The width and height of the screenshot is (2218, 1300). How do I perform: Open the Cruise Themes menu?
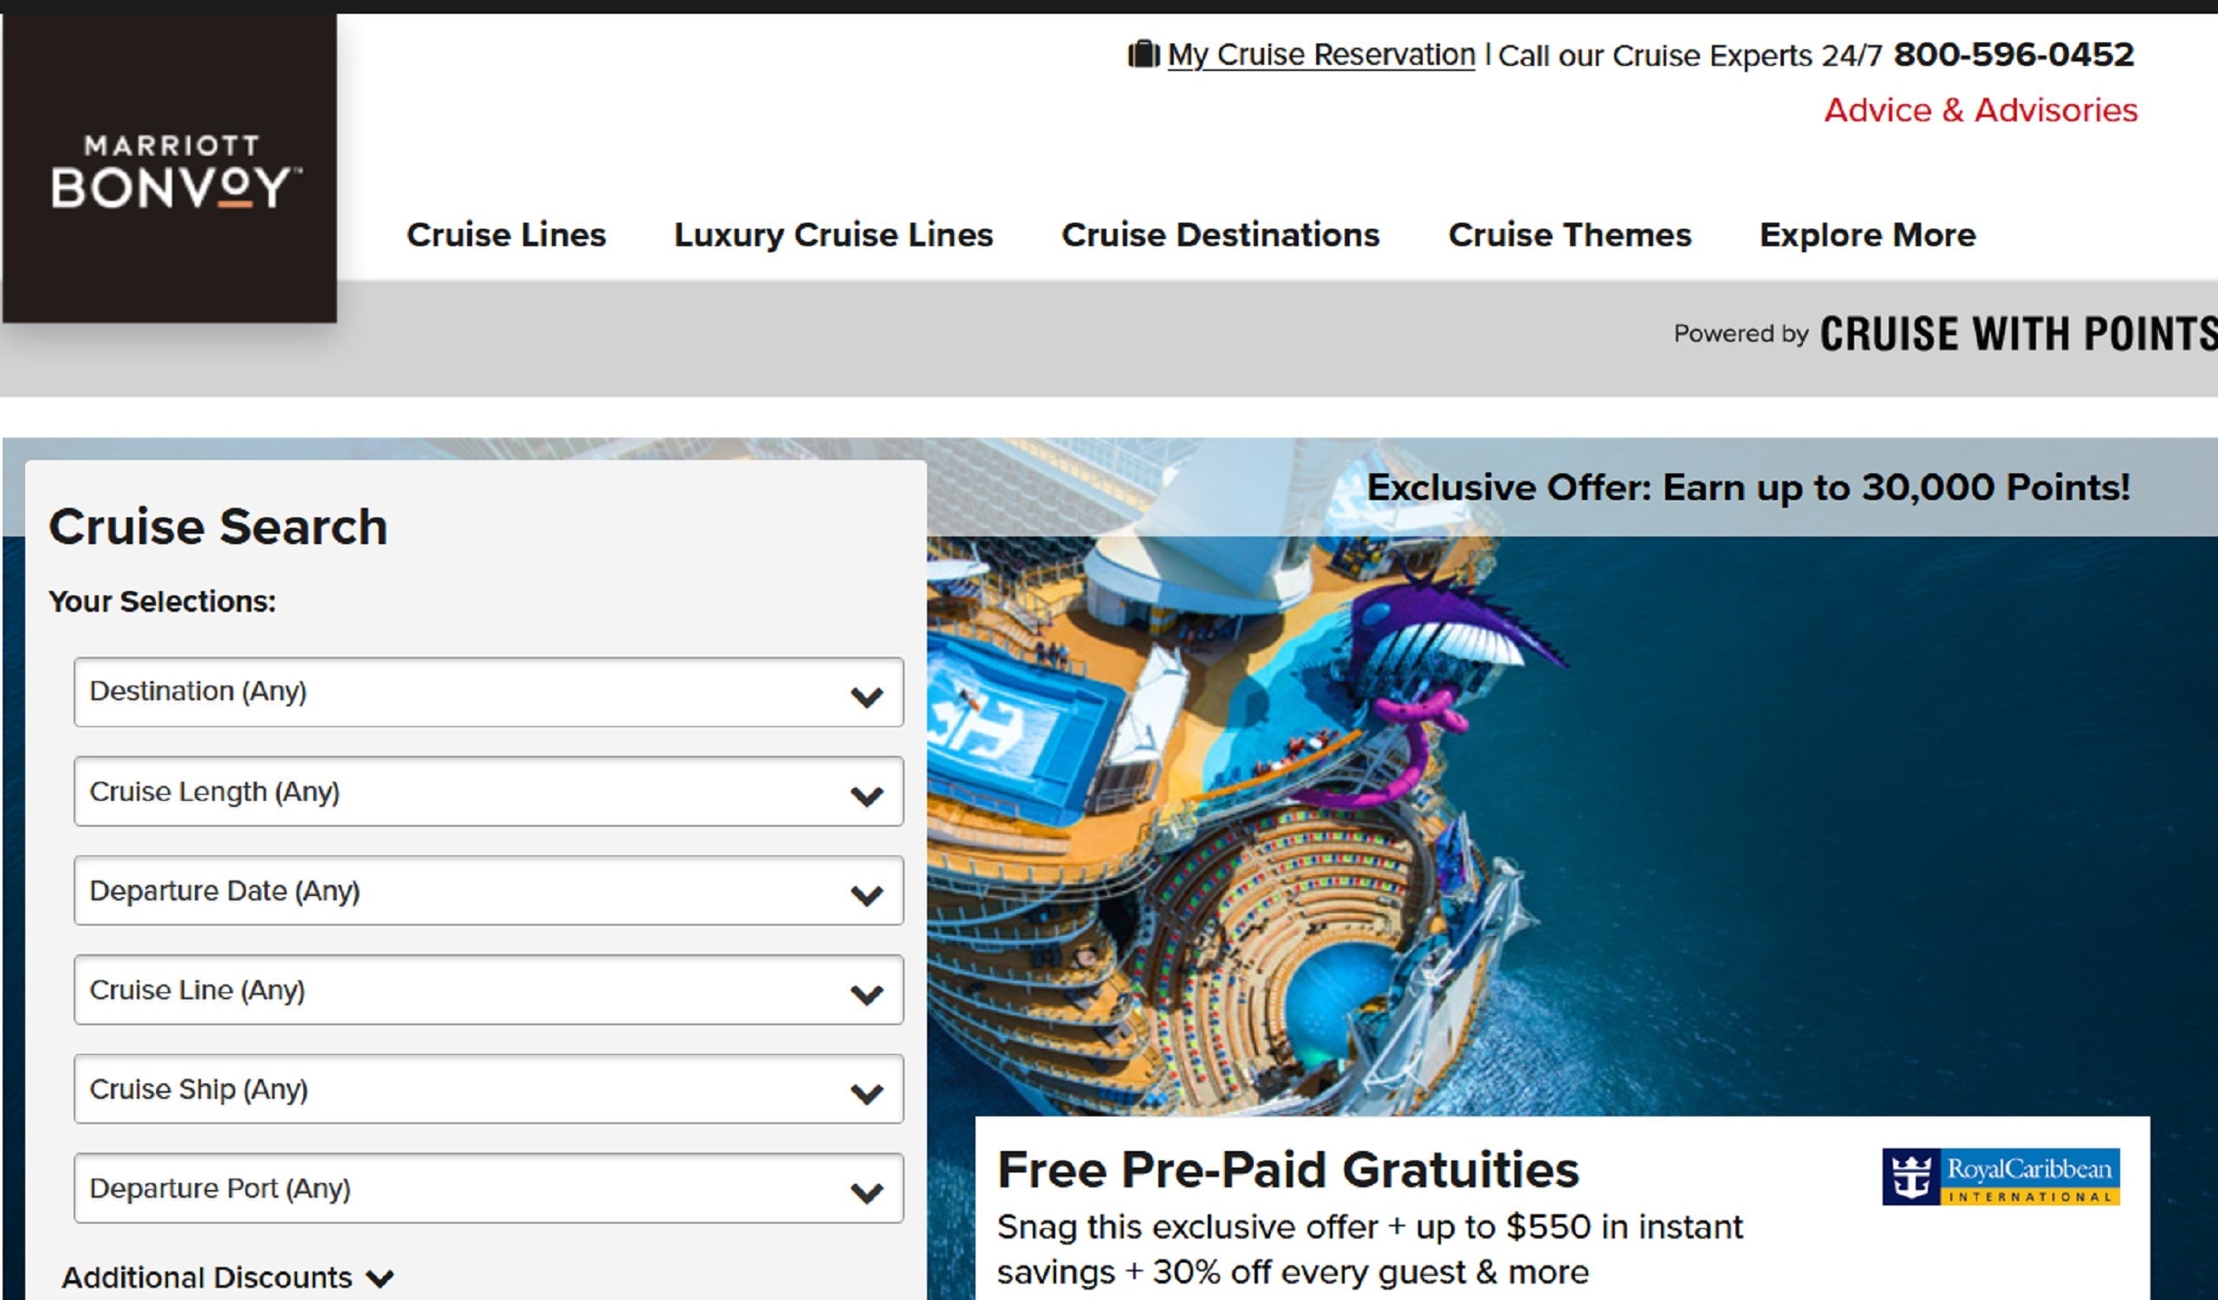(x=1570, y=235)
